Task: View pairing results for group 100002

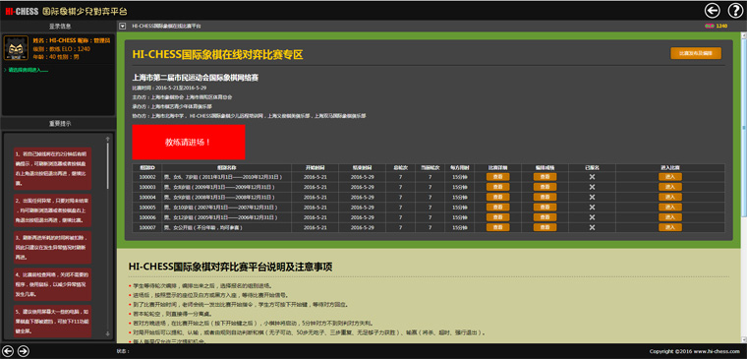Action: [x=545, y=177]
